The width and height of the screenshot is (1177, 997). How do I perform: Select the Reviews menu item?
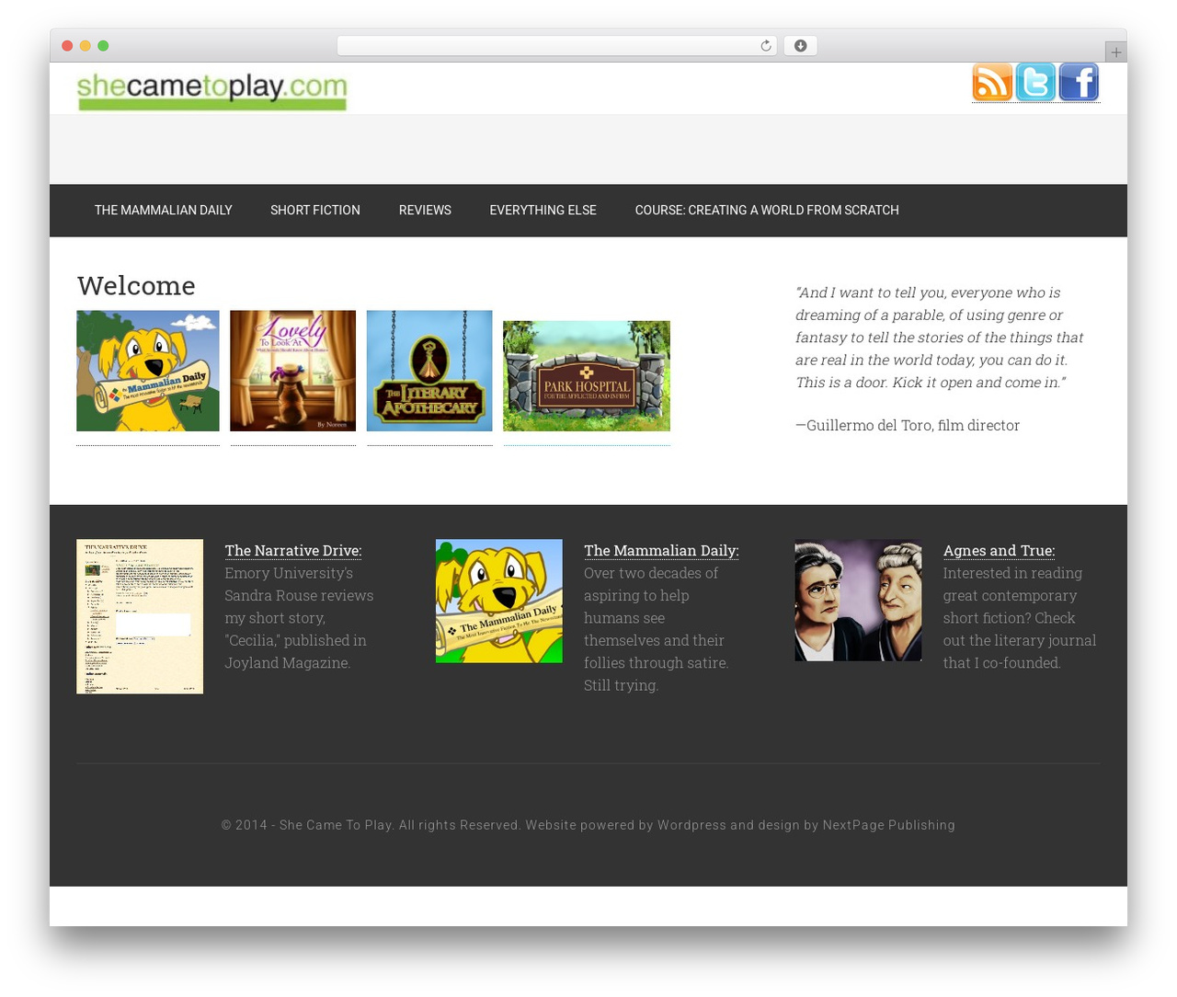(425, 211)
